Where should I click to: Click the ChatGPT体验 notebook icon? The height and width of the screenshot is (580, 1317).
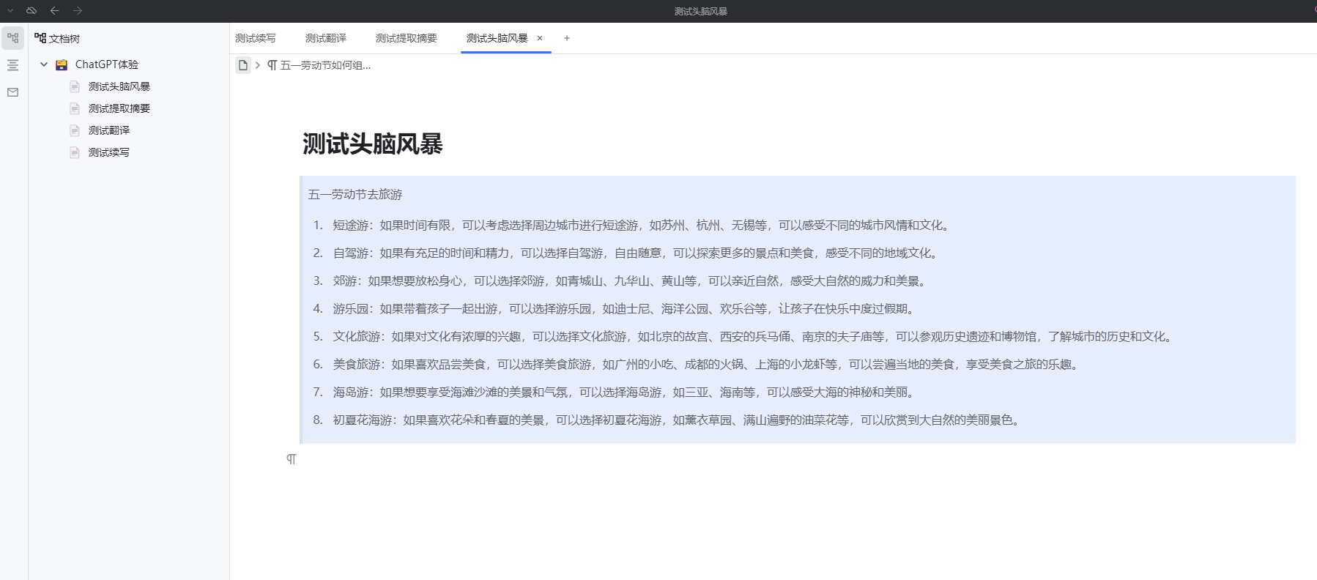[62, 64]
